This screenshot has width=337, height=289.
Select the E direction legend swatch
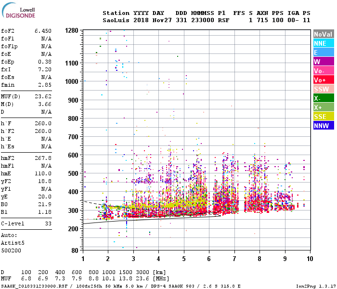click(324, 53)
